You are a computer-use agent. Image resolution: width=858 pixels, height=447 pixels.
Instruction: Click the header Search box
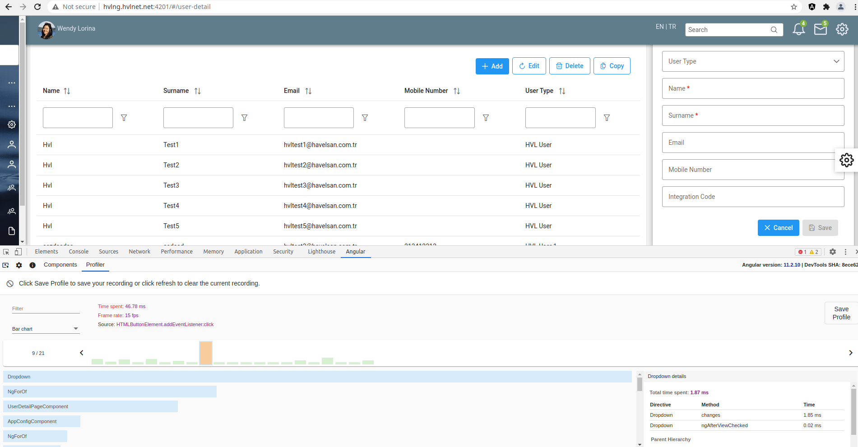pos(734,30)
